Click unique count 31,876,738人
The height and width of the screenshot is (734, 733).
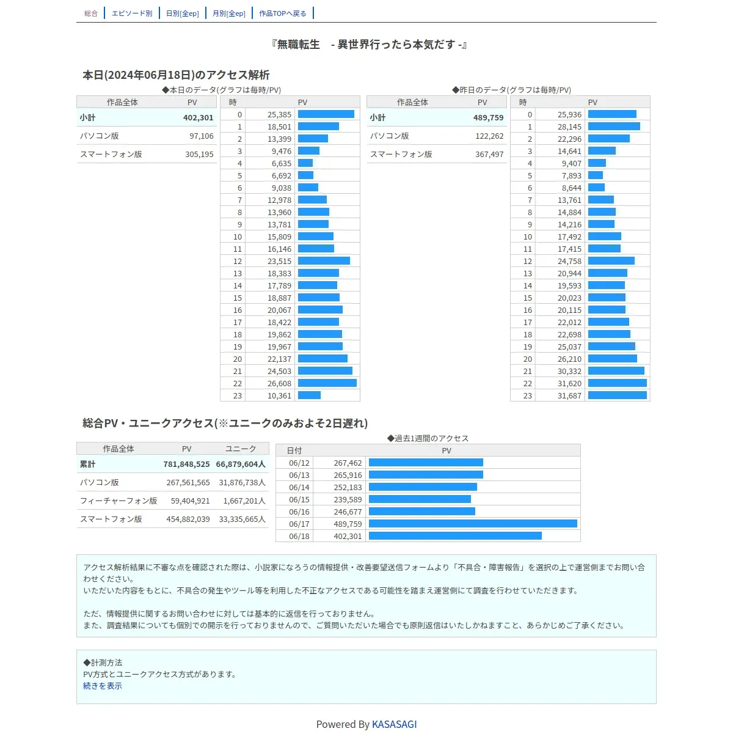243,482
